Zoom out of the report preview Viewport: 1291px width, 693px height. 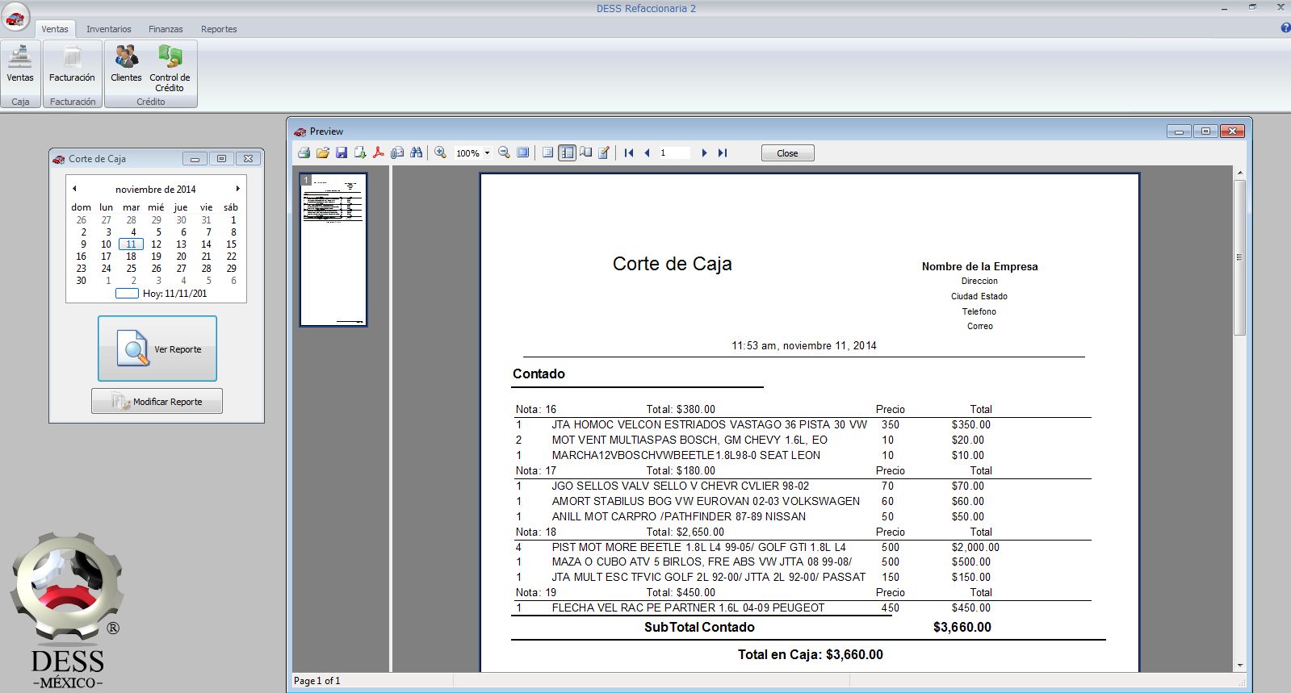tap(504, 152)
